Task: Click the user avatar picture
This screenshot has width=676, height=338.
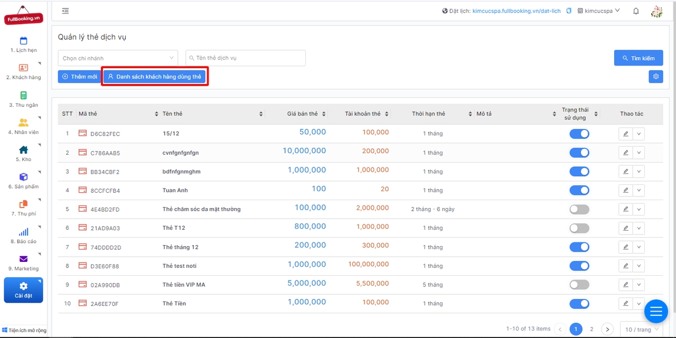Action: pos(656,11)
